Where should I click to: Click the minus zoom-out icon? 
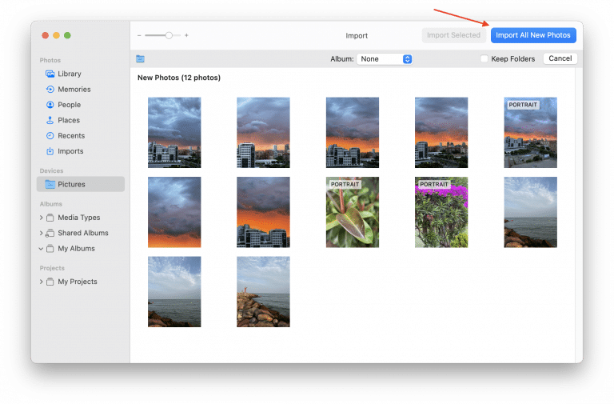tap(139, 35)
